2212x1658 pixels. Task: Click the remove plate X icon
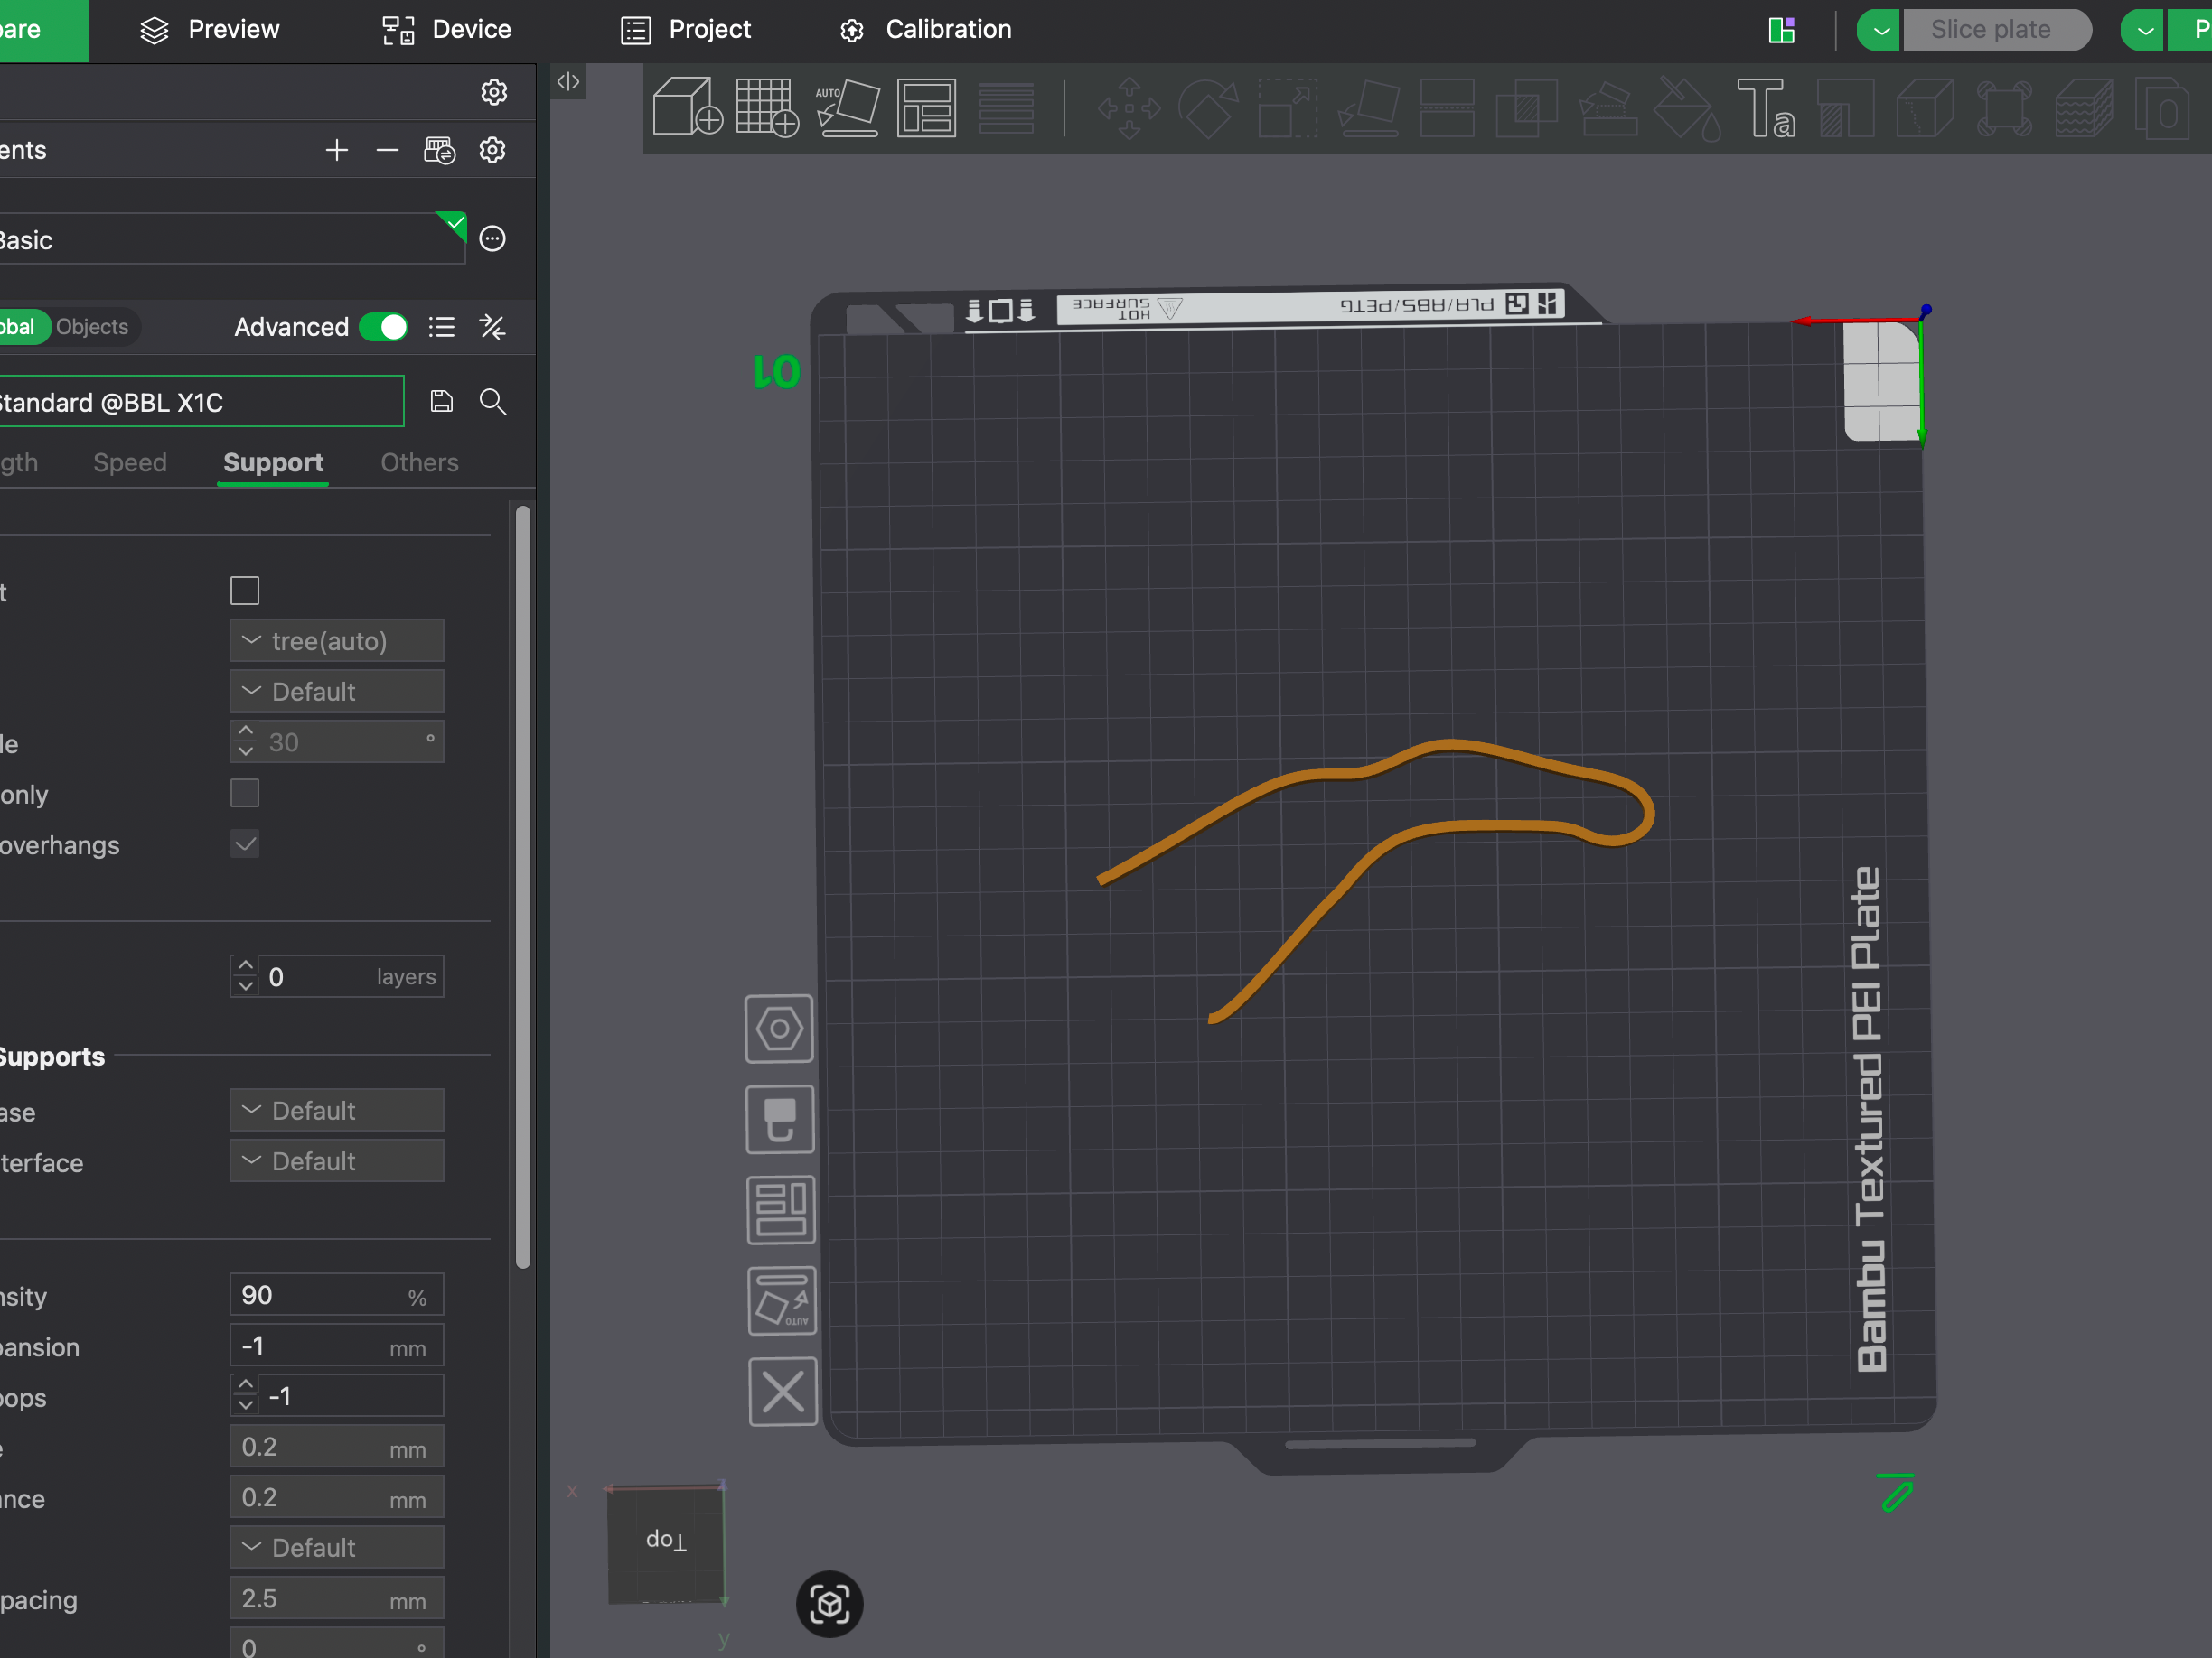pos(782,1392)
